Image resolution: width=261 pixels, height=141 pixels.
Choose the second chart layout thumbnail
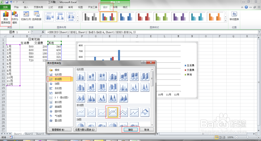tap(60, 16)
